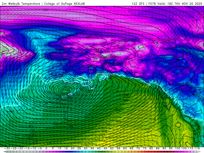Click the 1004 isobar label
The image size is (204, 153).
(29, 136)
